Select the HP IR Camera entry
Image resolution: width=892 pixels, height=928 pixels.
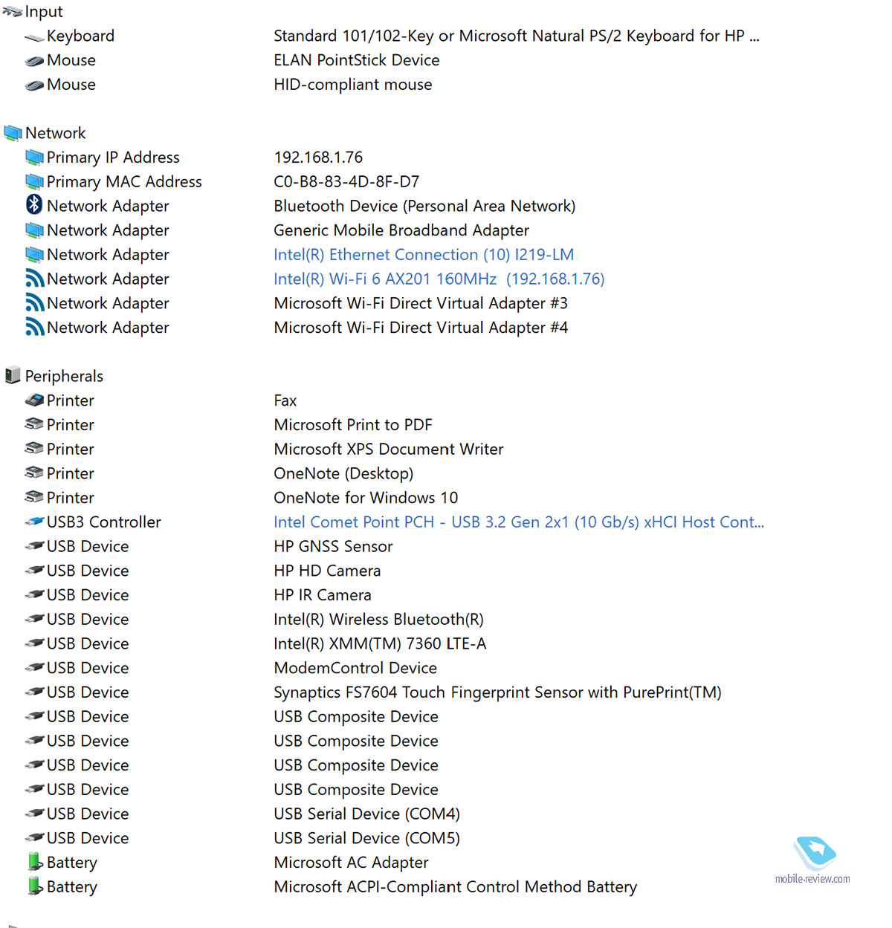tap(322, 595)
